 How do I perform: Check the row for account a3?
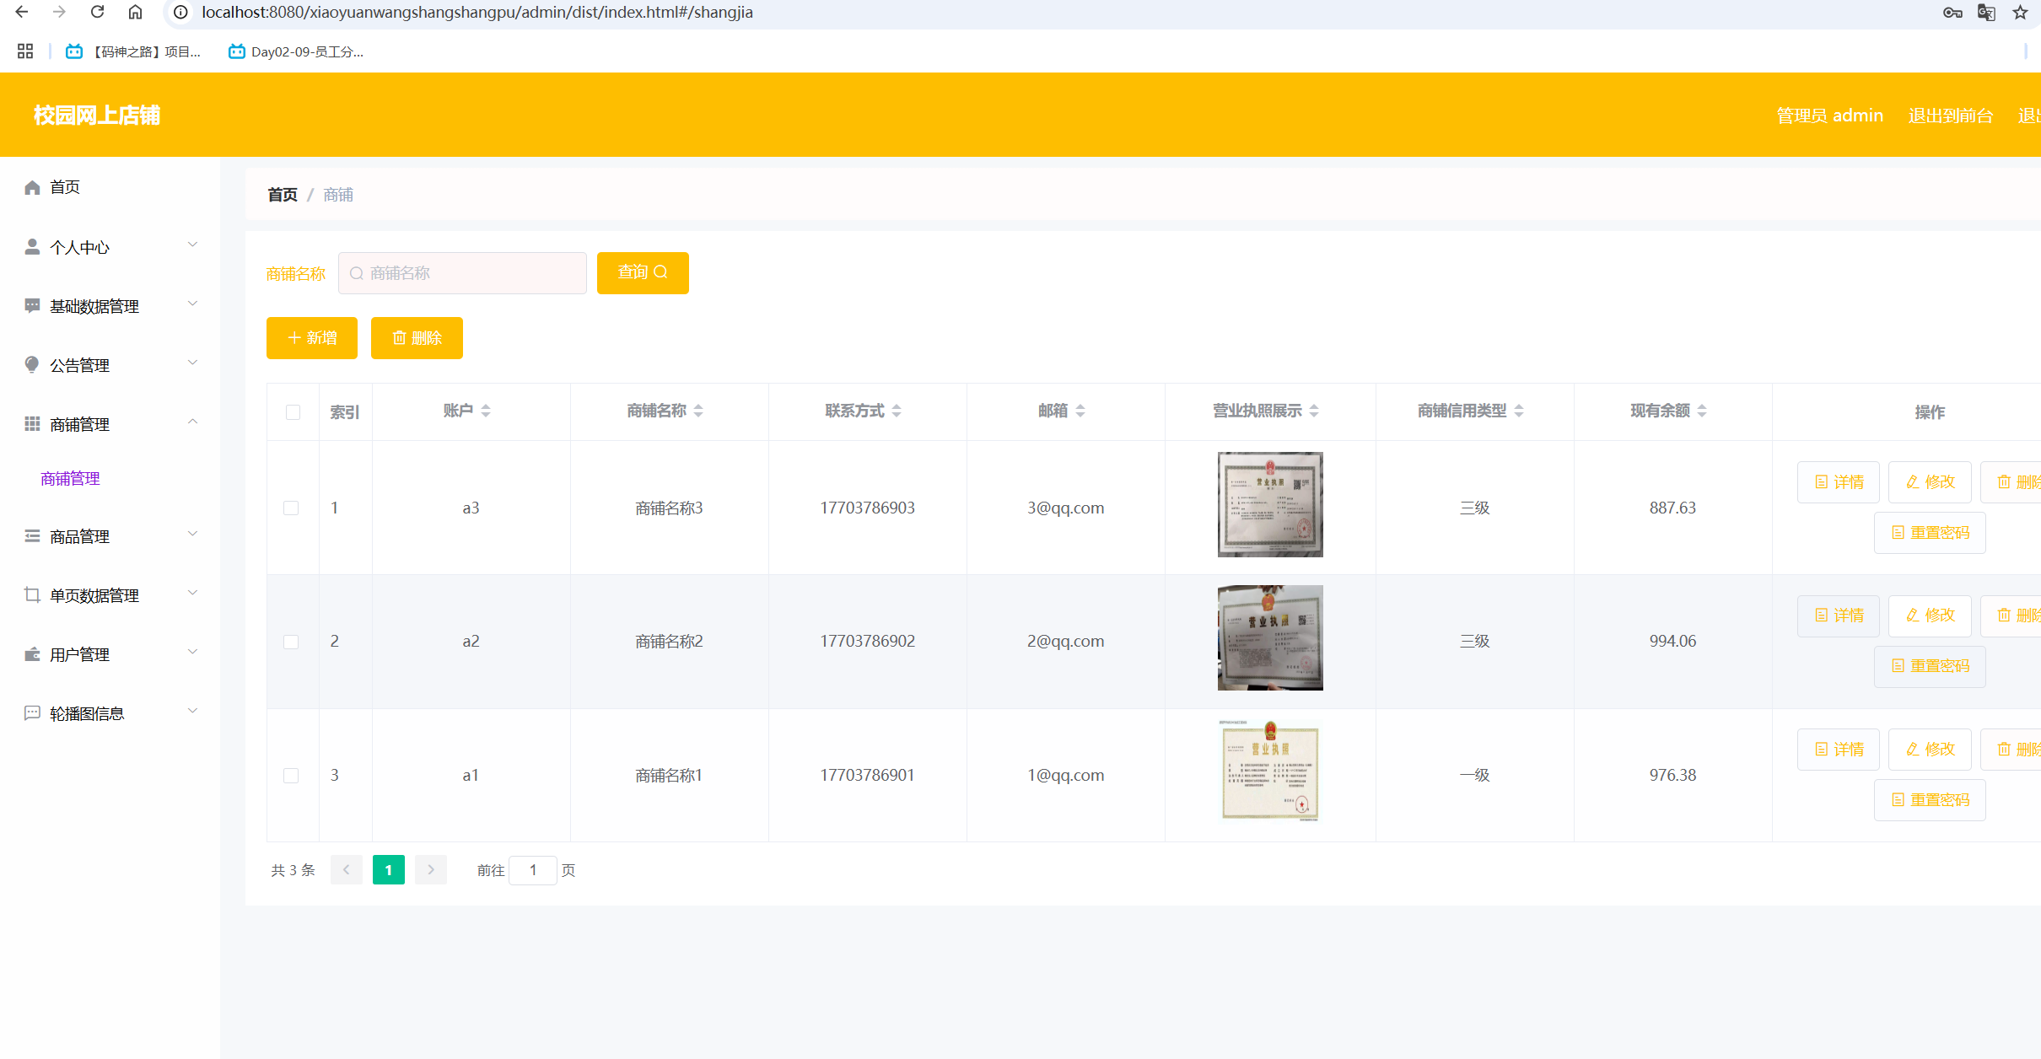tap(291, 508)
